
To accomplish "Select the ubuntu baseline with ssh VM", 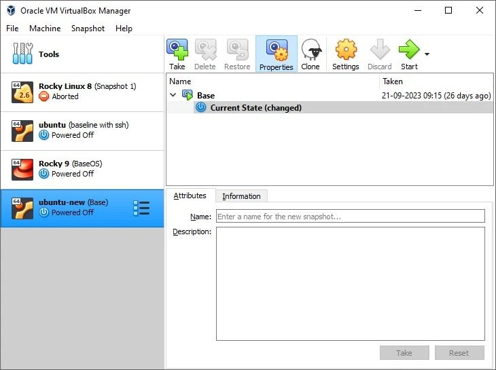I will (x=82, y=130).
